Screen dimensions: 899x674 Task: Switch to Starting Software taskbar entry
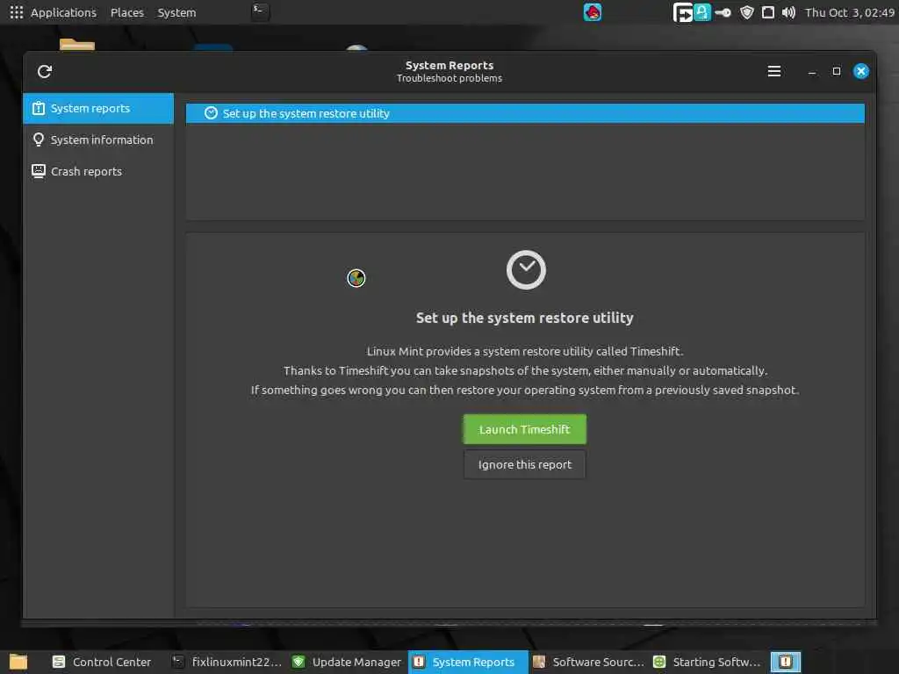[x=707, y=662]
